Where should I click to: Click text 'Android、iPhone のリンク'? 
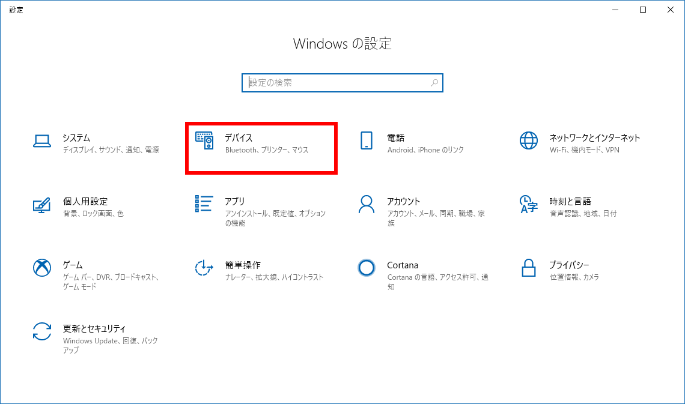point(425,150)
